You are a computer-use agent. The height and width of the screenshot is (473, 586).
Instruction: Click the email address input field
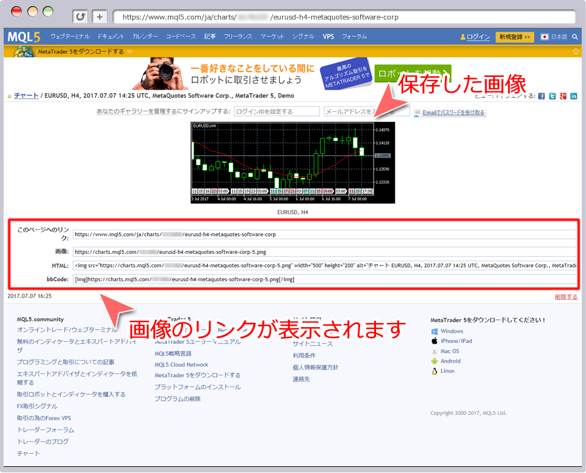click(x=367, y=111)
